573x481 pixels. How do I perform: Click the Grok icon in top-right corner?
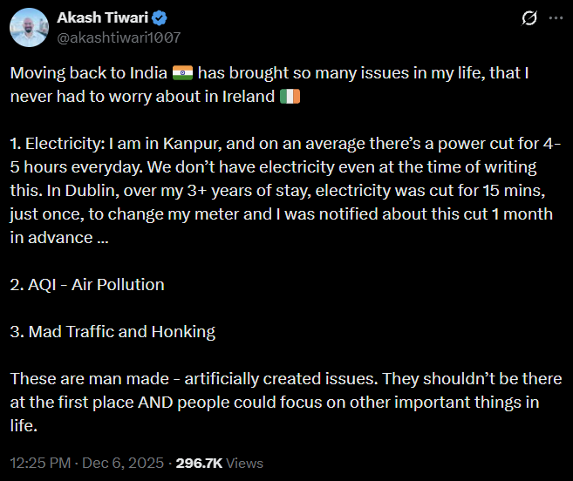[x=529, y=18]
